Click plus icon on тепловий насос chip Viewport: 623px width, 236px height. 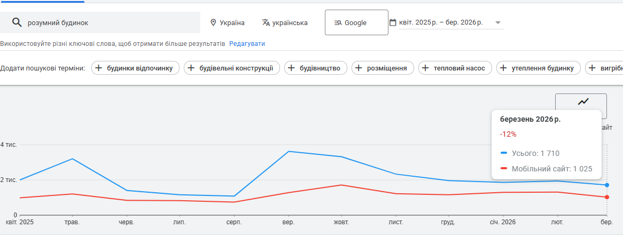[425, 68]
